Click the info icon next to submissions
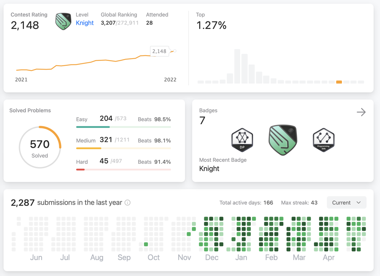This screenshot has width=380, height=276. pos(128,203)
